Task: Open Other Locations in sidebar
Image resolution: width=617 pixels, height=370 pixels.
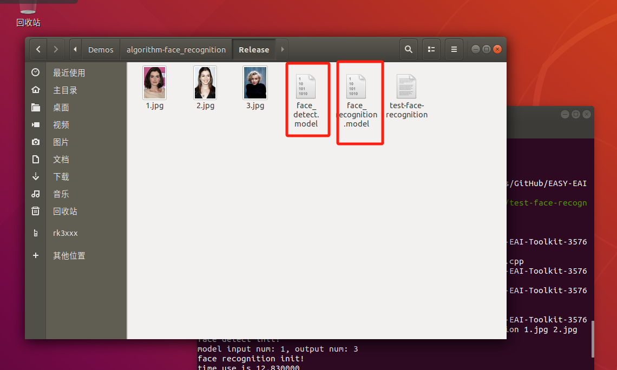Action: point(69,256)
